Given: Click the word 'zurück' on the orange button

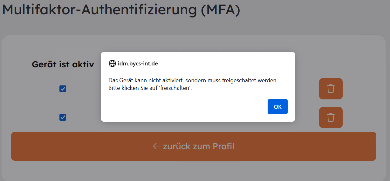Looking at the screenshot, I should coord(177,146).
